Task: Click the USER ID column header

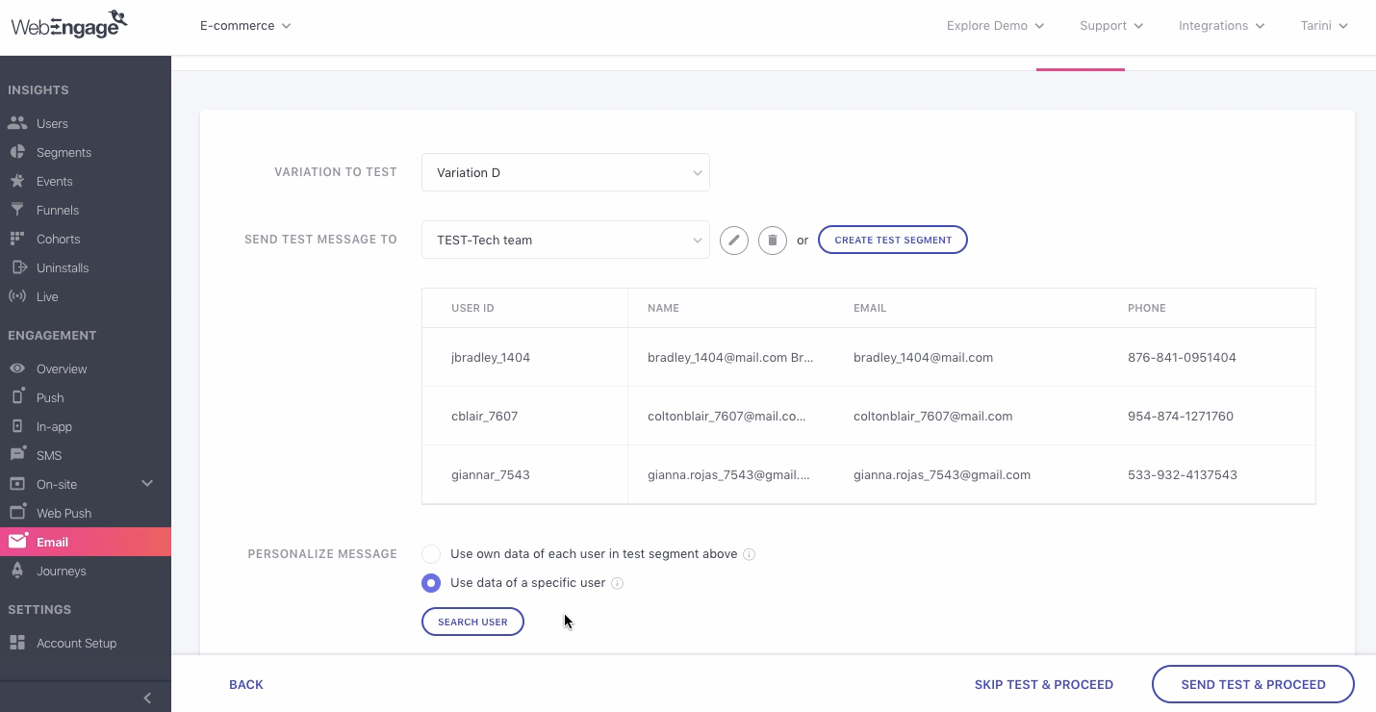Action: (472, 309)
